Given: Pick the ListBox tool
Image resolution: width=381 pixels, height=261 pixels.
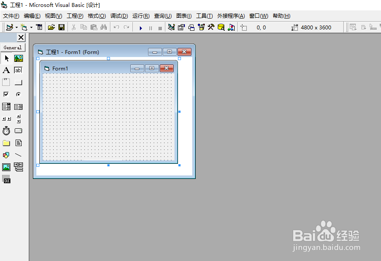Looking at the screenshot, I should [x=19, y=106].
